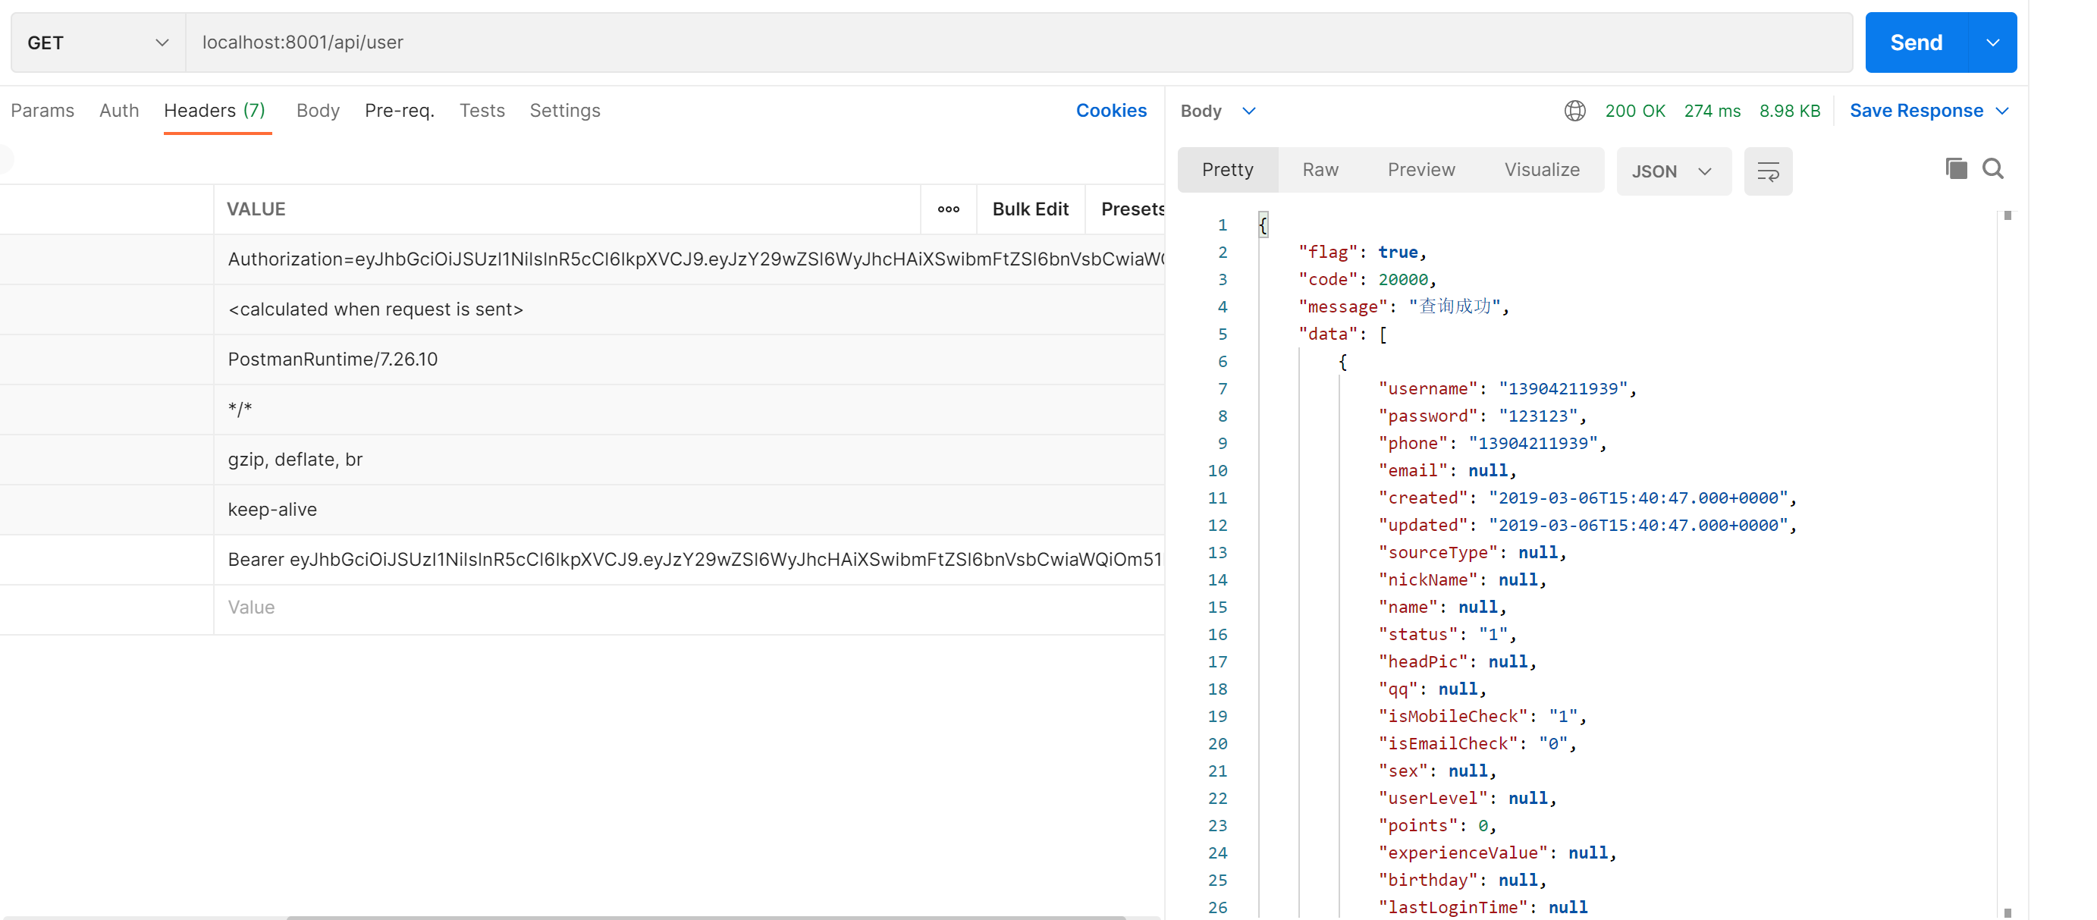2097x920 pixels.
Task: Open the Cookies link
Action: (x=1111, y=111)
